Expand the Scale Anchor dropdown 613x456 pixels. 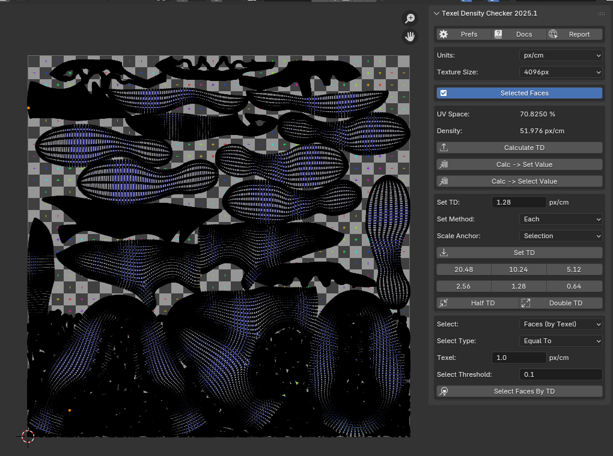(x=560, y=236)
